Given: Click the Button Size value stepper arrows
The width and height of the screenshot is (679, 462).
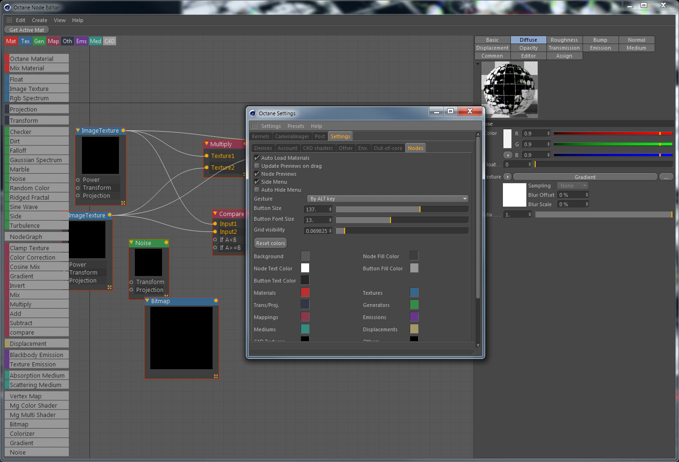Looking at the screenshot, I should (x=330, y=209).
